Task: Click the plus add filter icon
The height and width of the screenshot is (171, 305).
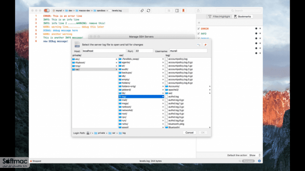Action: (x=199, y=23)
